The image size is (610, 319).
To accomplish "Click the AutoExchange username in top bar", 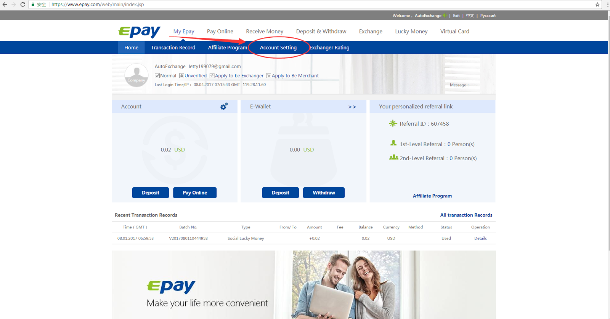I will 428,16.
